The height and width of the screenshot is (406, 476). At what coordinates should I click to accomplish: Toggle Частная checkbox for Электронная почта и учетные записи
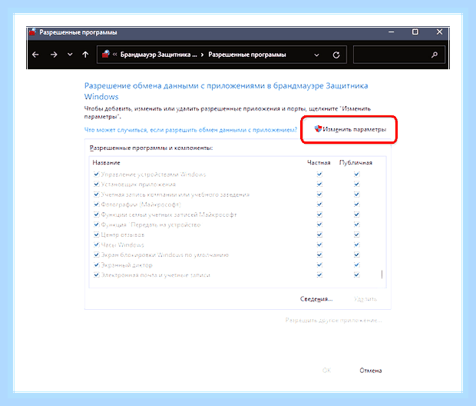tap(319, 275)
